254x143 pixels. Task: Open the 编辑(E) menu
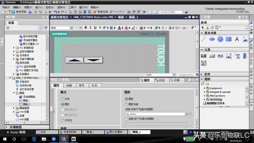click(17, 7)
